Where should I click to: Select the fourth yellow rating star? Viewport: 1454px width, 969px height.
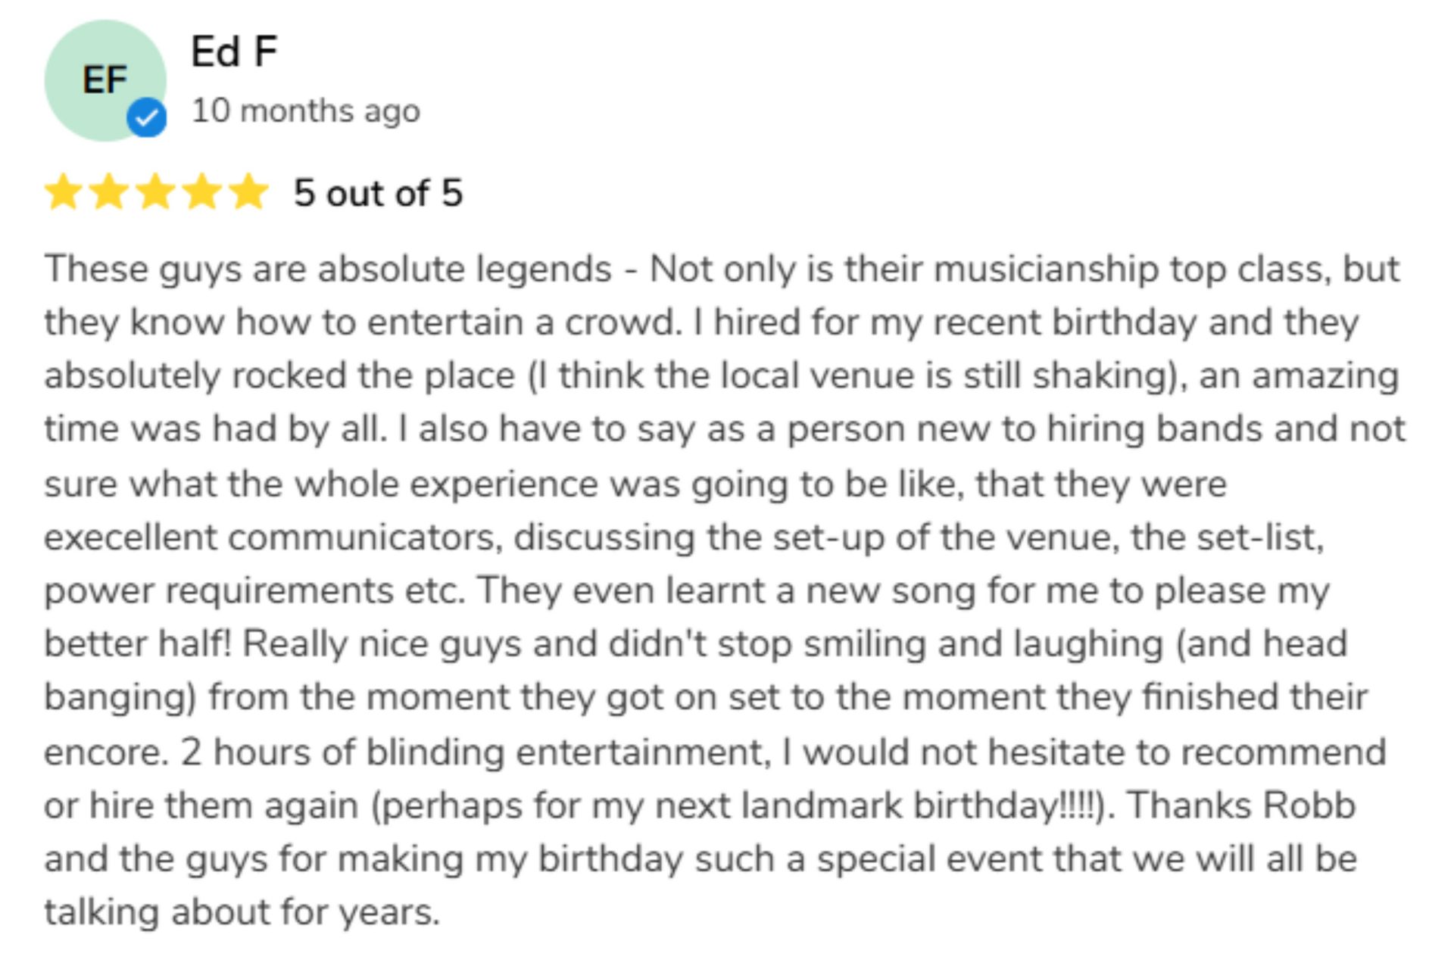coord(202,192)
